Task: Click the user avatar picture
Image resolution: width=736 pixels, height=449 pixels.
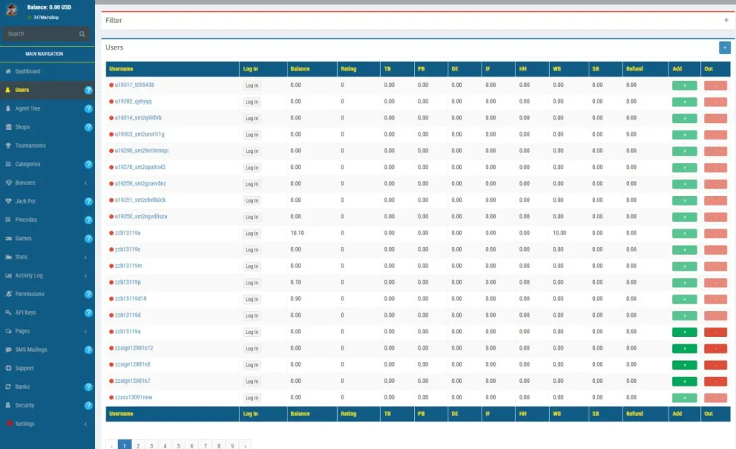Action: click(x=11, y=10)
